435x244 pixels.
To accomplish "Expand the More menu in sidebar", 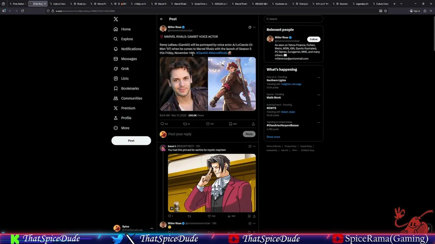I will 122,128.
